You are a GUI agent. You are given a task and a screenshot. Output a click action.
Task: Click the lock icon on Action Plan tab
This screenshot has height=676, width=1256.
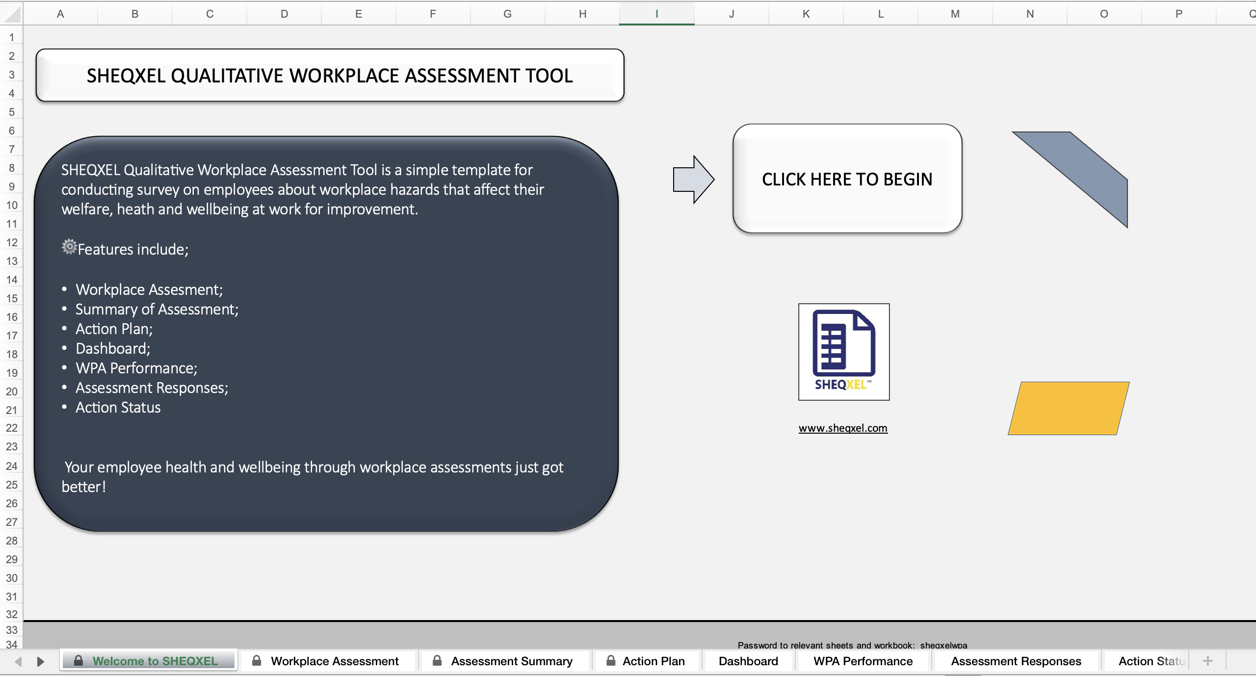pos(611,661)
